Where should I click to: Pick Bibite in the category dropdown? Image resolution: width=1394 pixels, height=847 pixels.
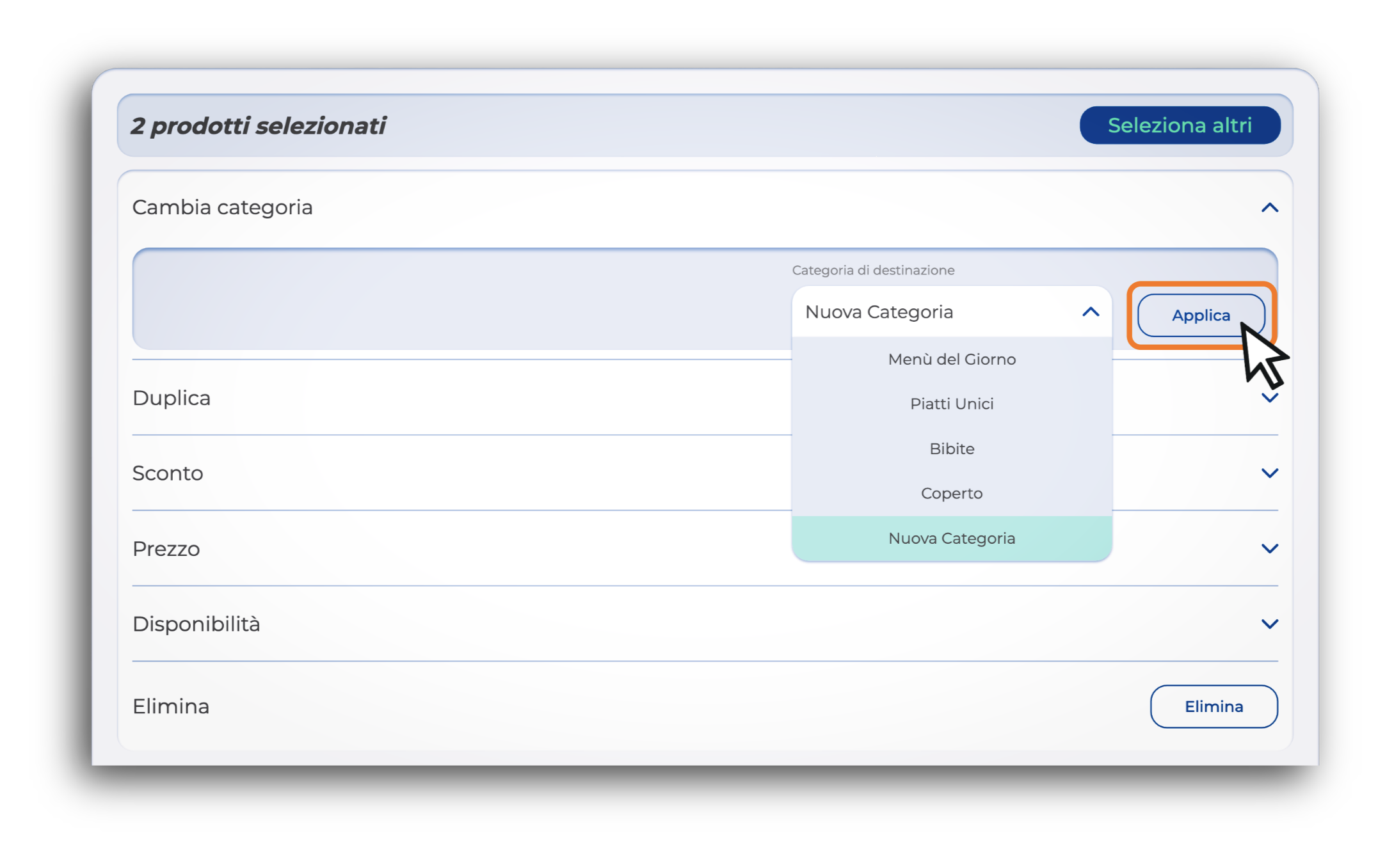point(951,449)
